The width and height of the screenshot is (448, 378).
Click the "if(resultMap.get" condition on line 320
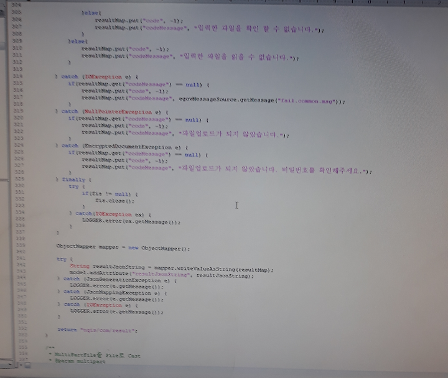138,119
